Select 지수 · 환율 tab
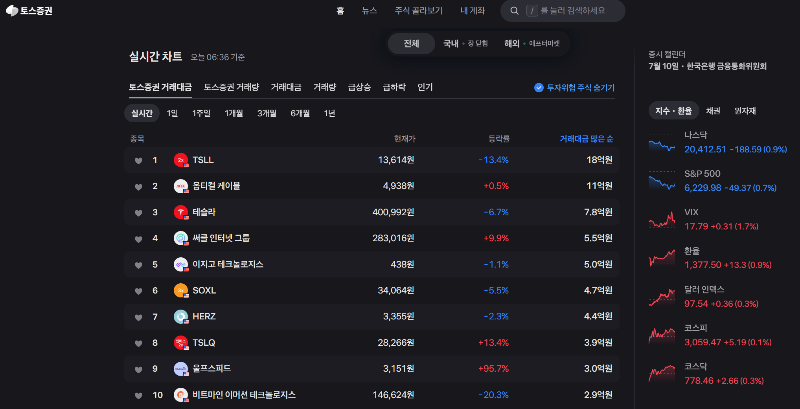Viewport: 800px width, 409px height. coord(673,111)
